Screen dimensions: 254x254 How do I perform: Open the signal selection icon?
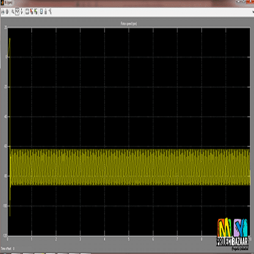[x=50, y=12]
